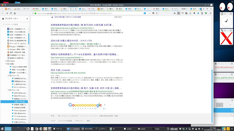Close the bookmarks sidebar
The image size is (234, 131).
pos(27,19)
